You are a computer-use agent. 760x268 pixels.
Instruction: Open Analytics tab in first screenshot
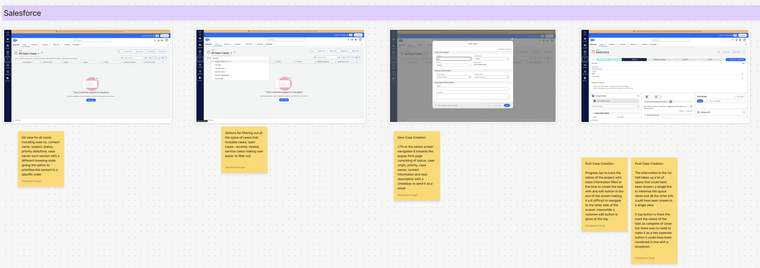pos(67,45)
